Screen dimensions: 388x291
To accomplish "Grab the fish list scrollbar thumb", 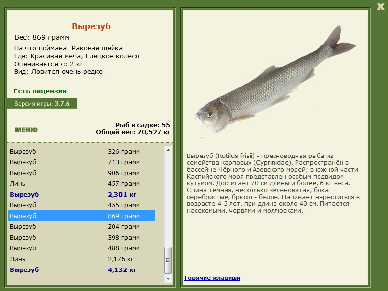I will (x=168, y=260).
